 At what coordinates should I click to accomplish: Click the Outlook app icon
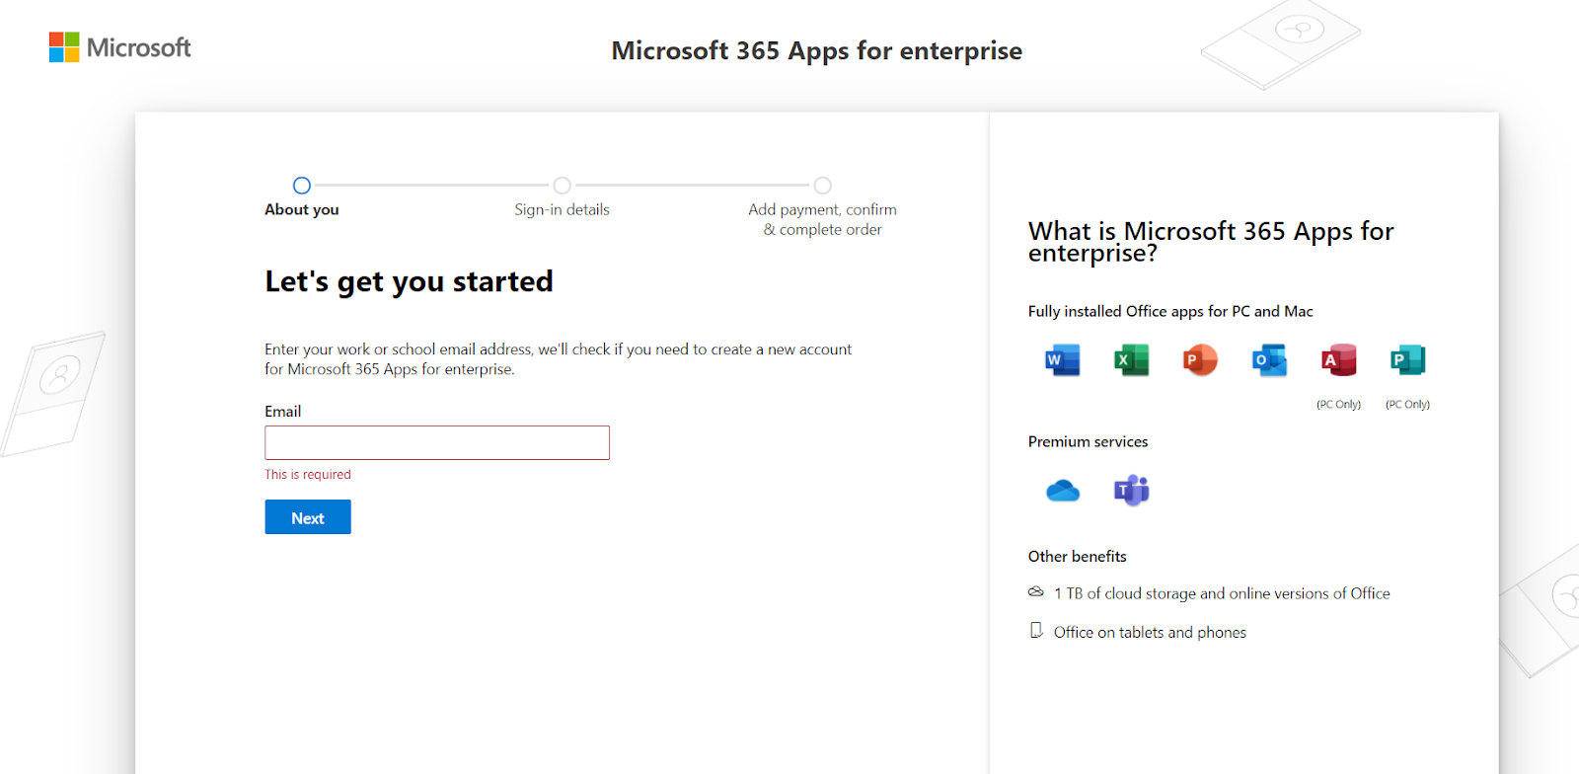[x=1270, y=360]
